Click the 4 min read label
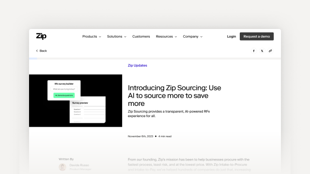This screenshot has width=310, height=174. (x=165, y=136)
